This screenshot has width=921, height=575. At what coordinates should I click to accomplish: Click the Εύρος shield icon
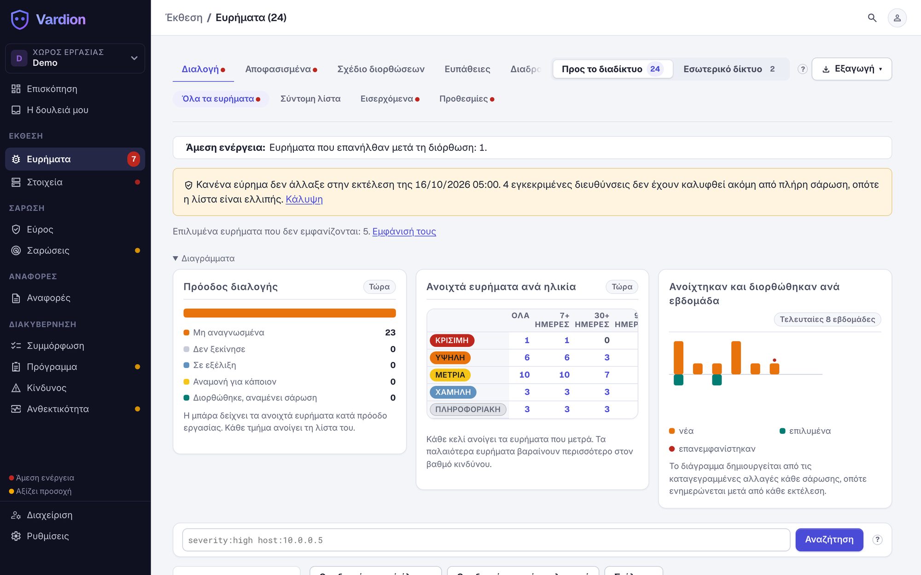[16, 229]
